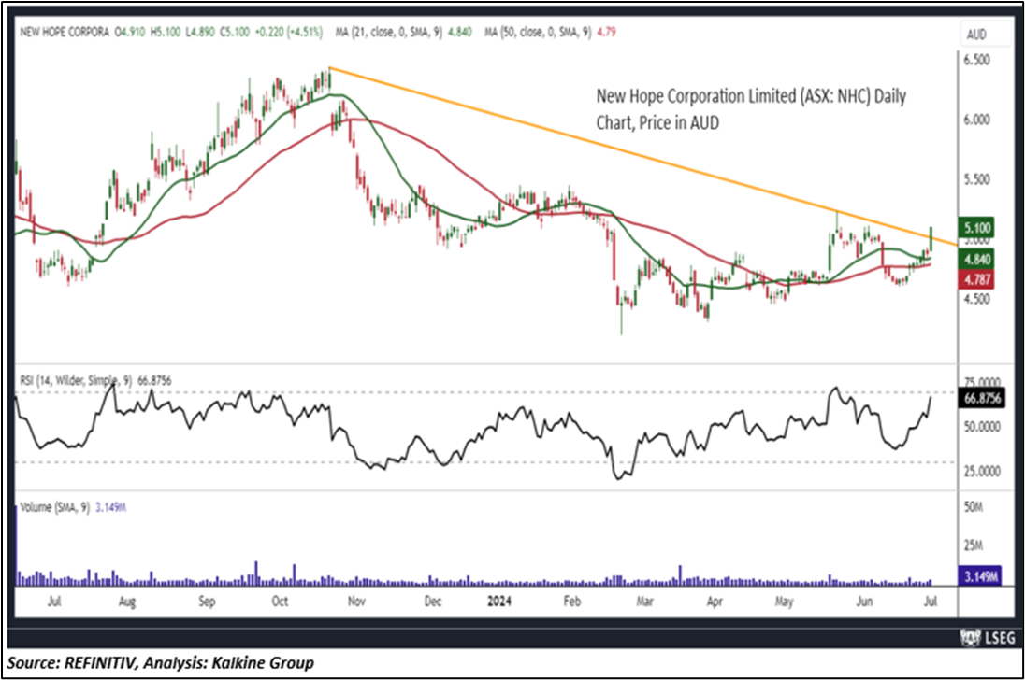
Task: Click the Nov time axis label
Action: (356, 601)
